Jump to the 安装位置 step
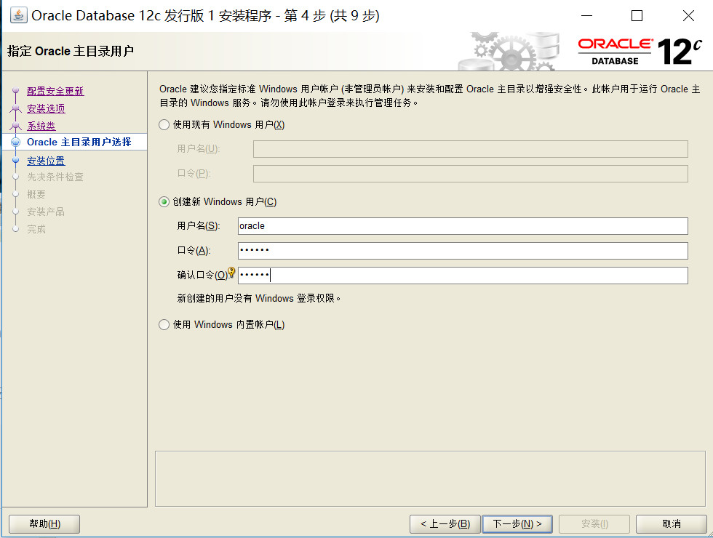 [x=46, y=161]
